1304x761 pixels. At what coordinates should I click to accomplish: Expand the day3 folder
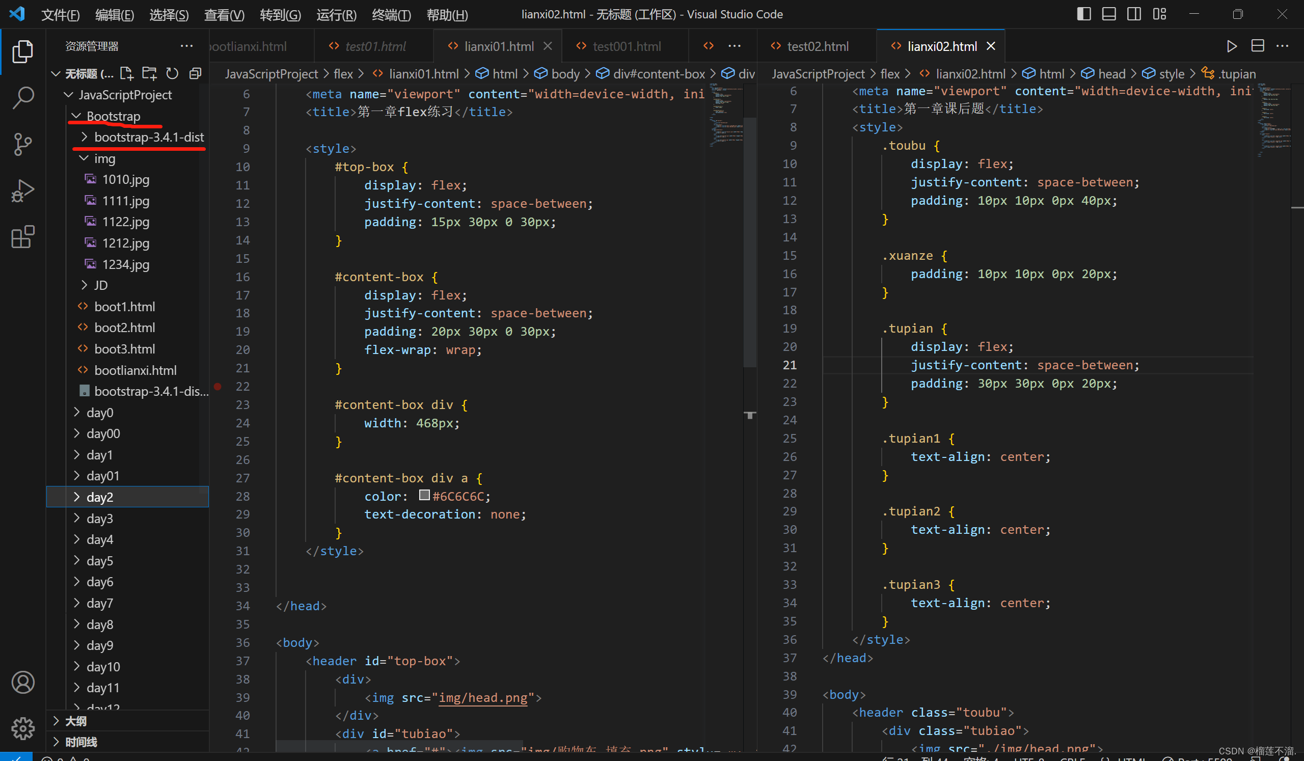tap(99, 519)
